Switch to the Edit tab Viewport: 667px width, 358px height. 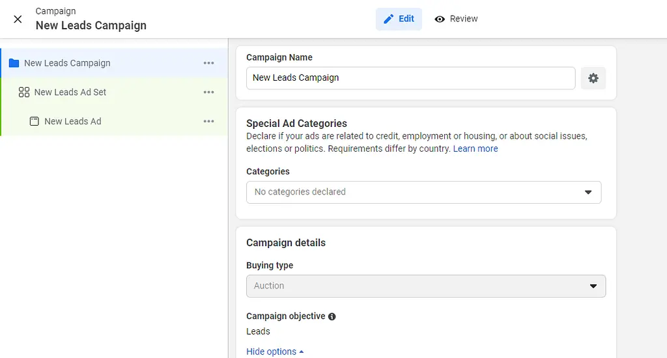[x=399, y=19]
